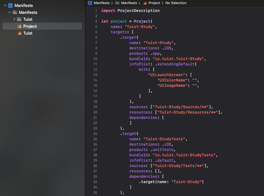This screenshot has width=264, height=196.
Task: Click the Swift file icon in breadcrumb
Action: (x=145, y=3)
